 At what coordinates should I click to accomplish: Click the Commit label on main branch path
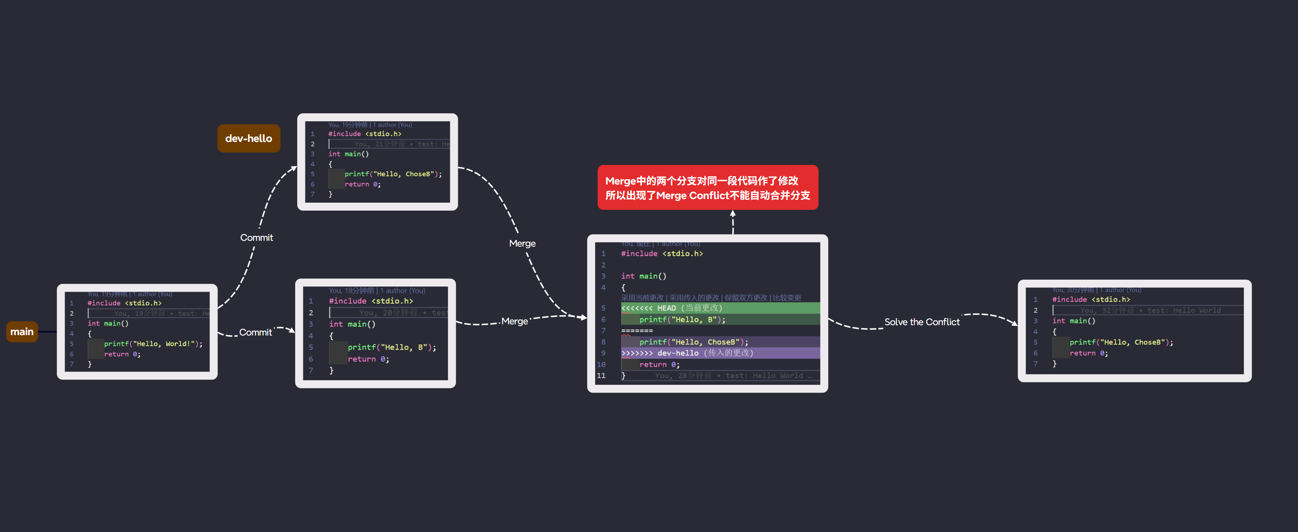point(255,333)
